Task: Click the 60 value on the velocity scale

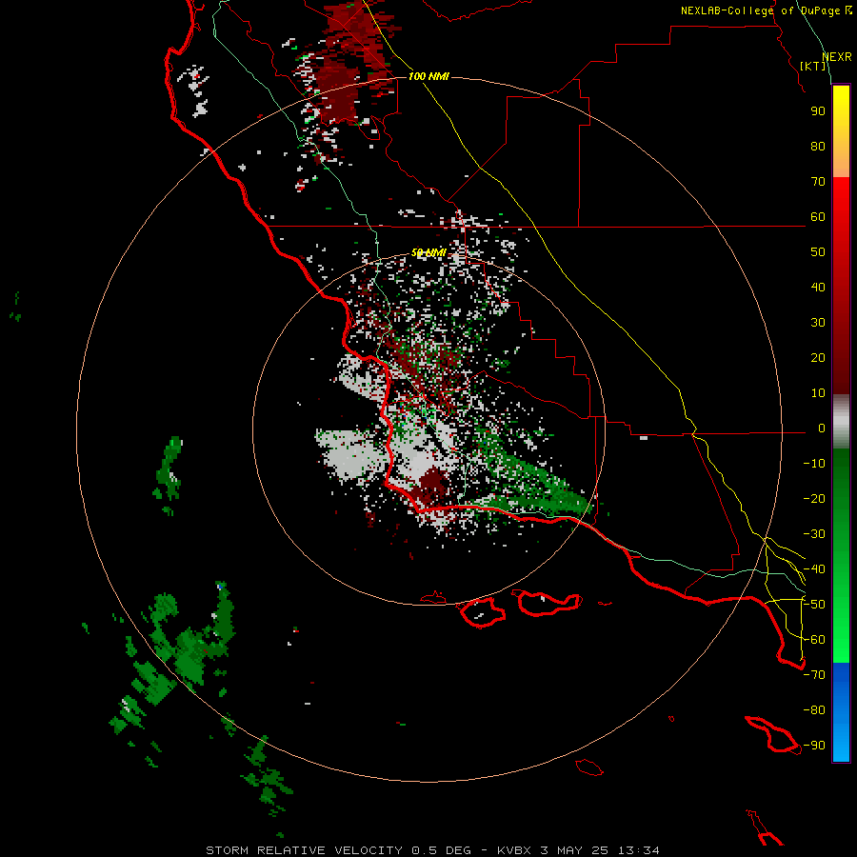Action: pyautogui.click(x=818, y=217)
